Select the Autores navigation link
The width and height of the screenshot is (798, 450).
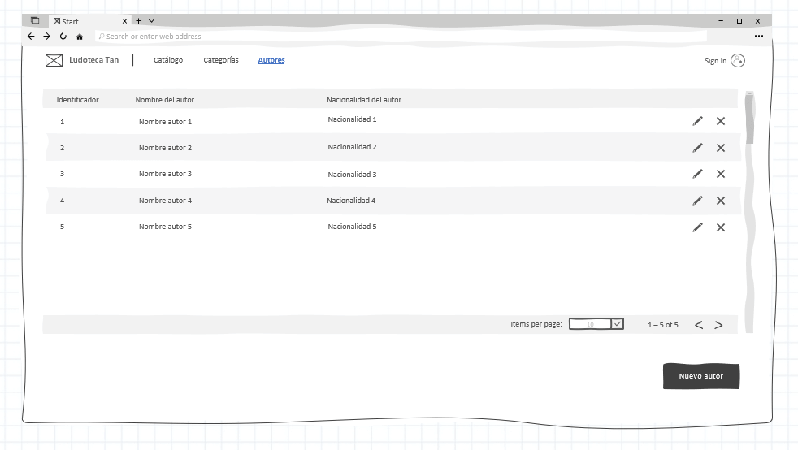[271, 60]
